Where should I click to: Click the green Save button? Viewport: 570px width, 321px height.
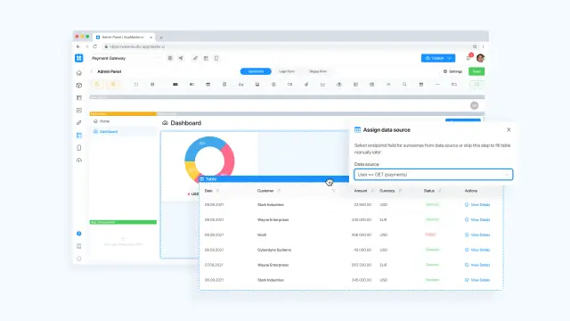[x=476, y=71]
